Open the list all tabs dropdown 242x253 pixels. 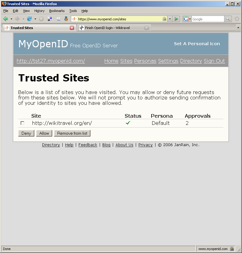[238, 28]
